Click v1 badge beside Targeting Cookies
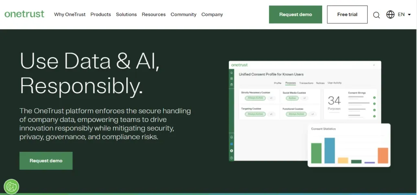The width and height of the screenshot is (417, 195). (x=271, y=114)
